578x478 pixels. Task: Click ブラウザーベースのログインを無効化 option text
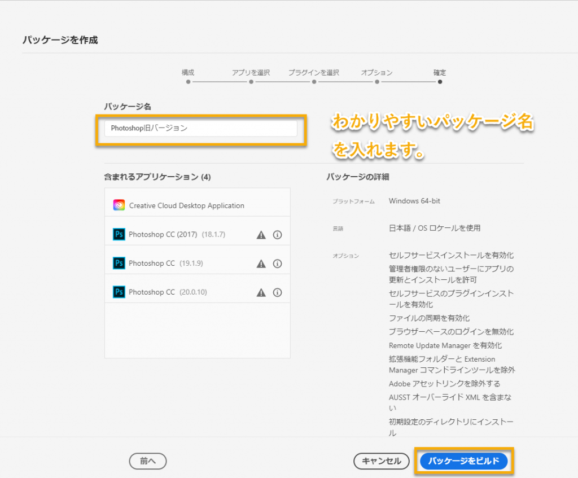click(451, 332)
